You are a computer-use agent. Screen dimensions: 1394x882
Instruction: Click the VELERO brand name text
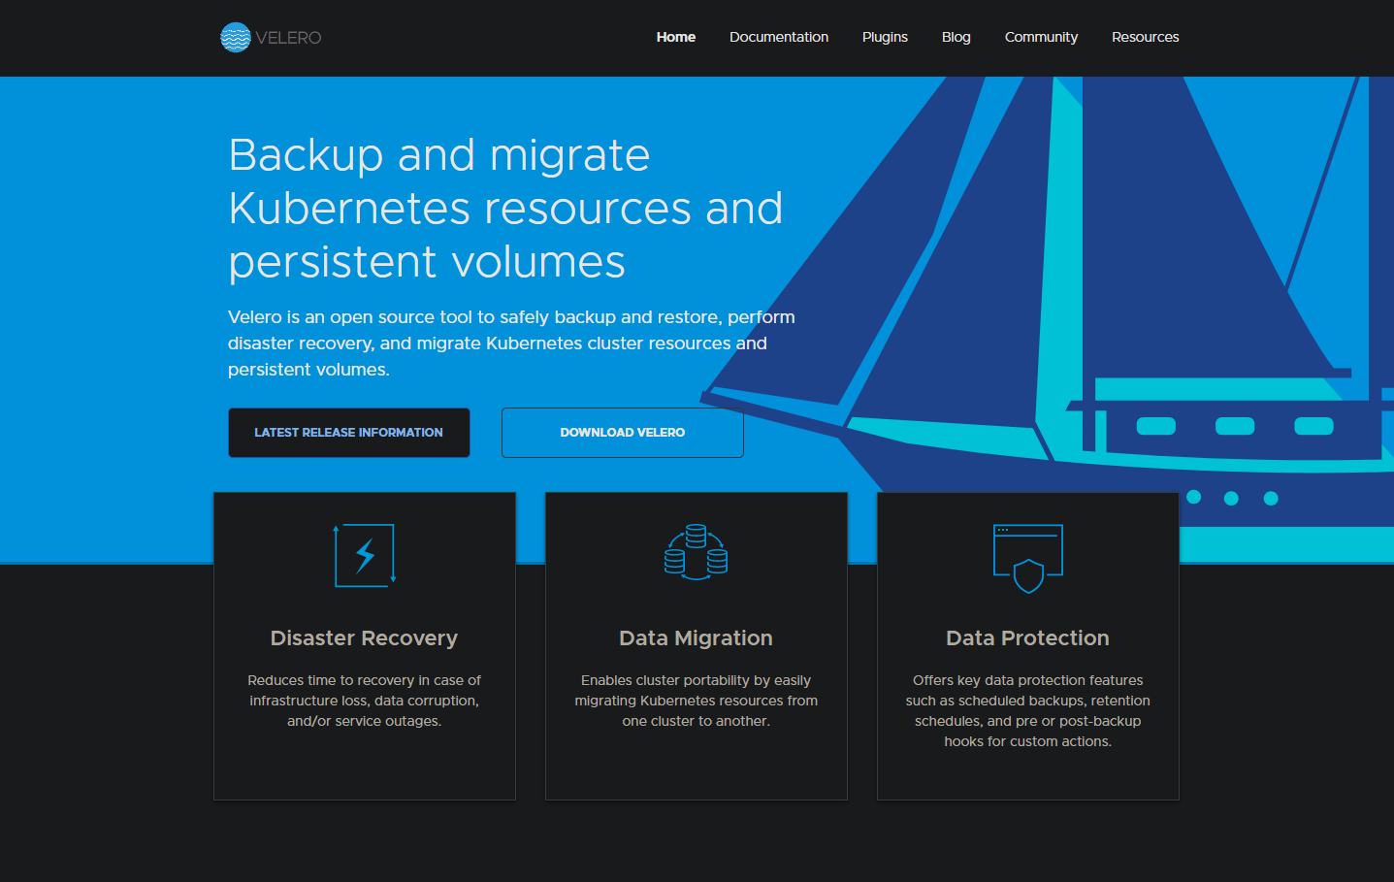(289, 38)
